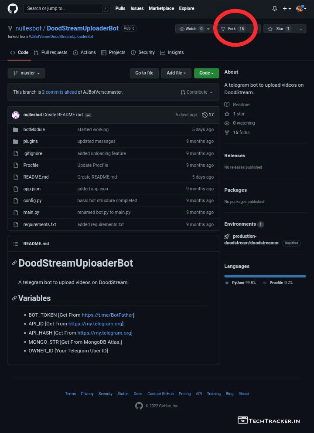Open the Insights tab

(172, 53)
